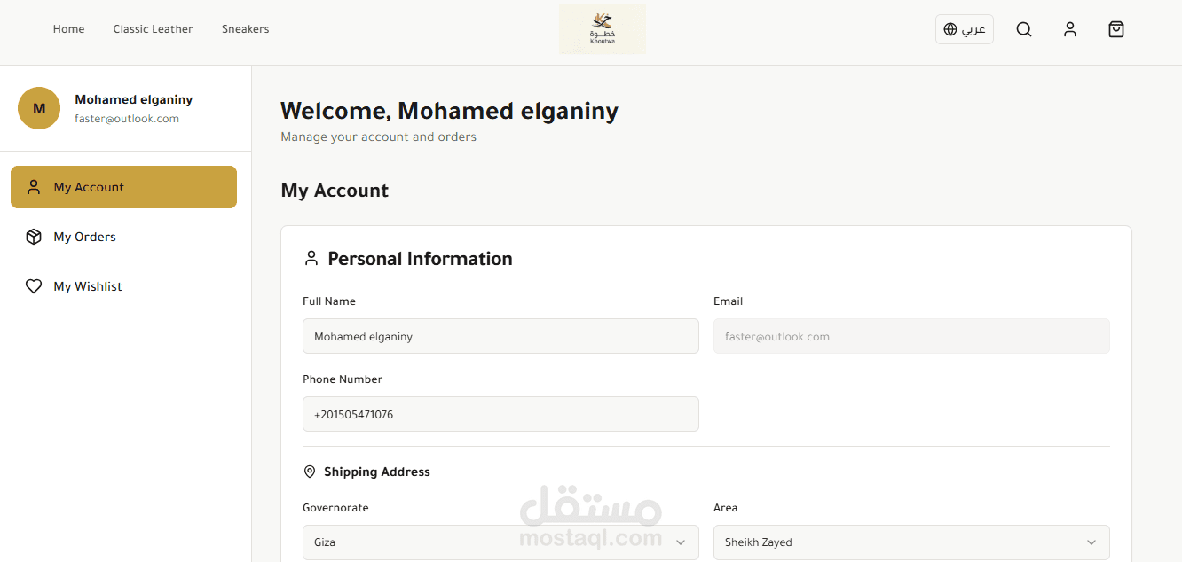The width and height of the screenshot is (1182, 562).
Task: Open the Sneakers navigation item
Action: pyautogui.click(x=246, y=29)
